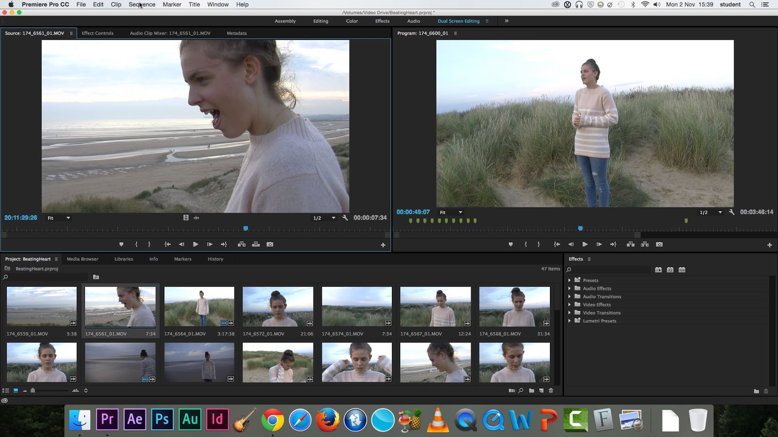Open the Marker menu
The height and width of the screenshot is (437, 778).
point(172,4)
